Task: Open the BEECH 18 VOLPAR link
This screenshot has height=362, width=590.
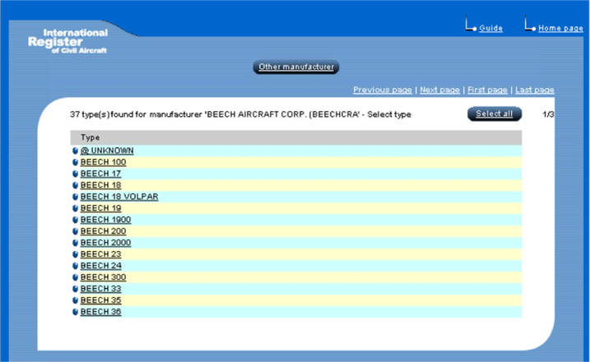Action: click(x=119, y=197)
